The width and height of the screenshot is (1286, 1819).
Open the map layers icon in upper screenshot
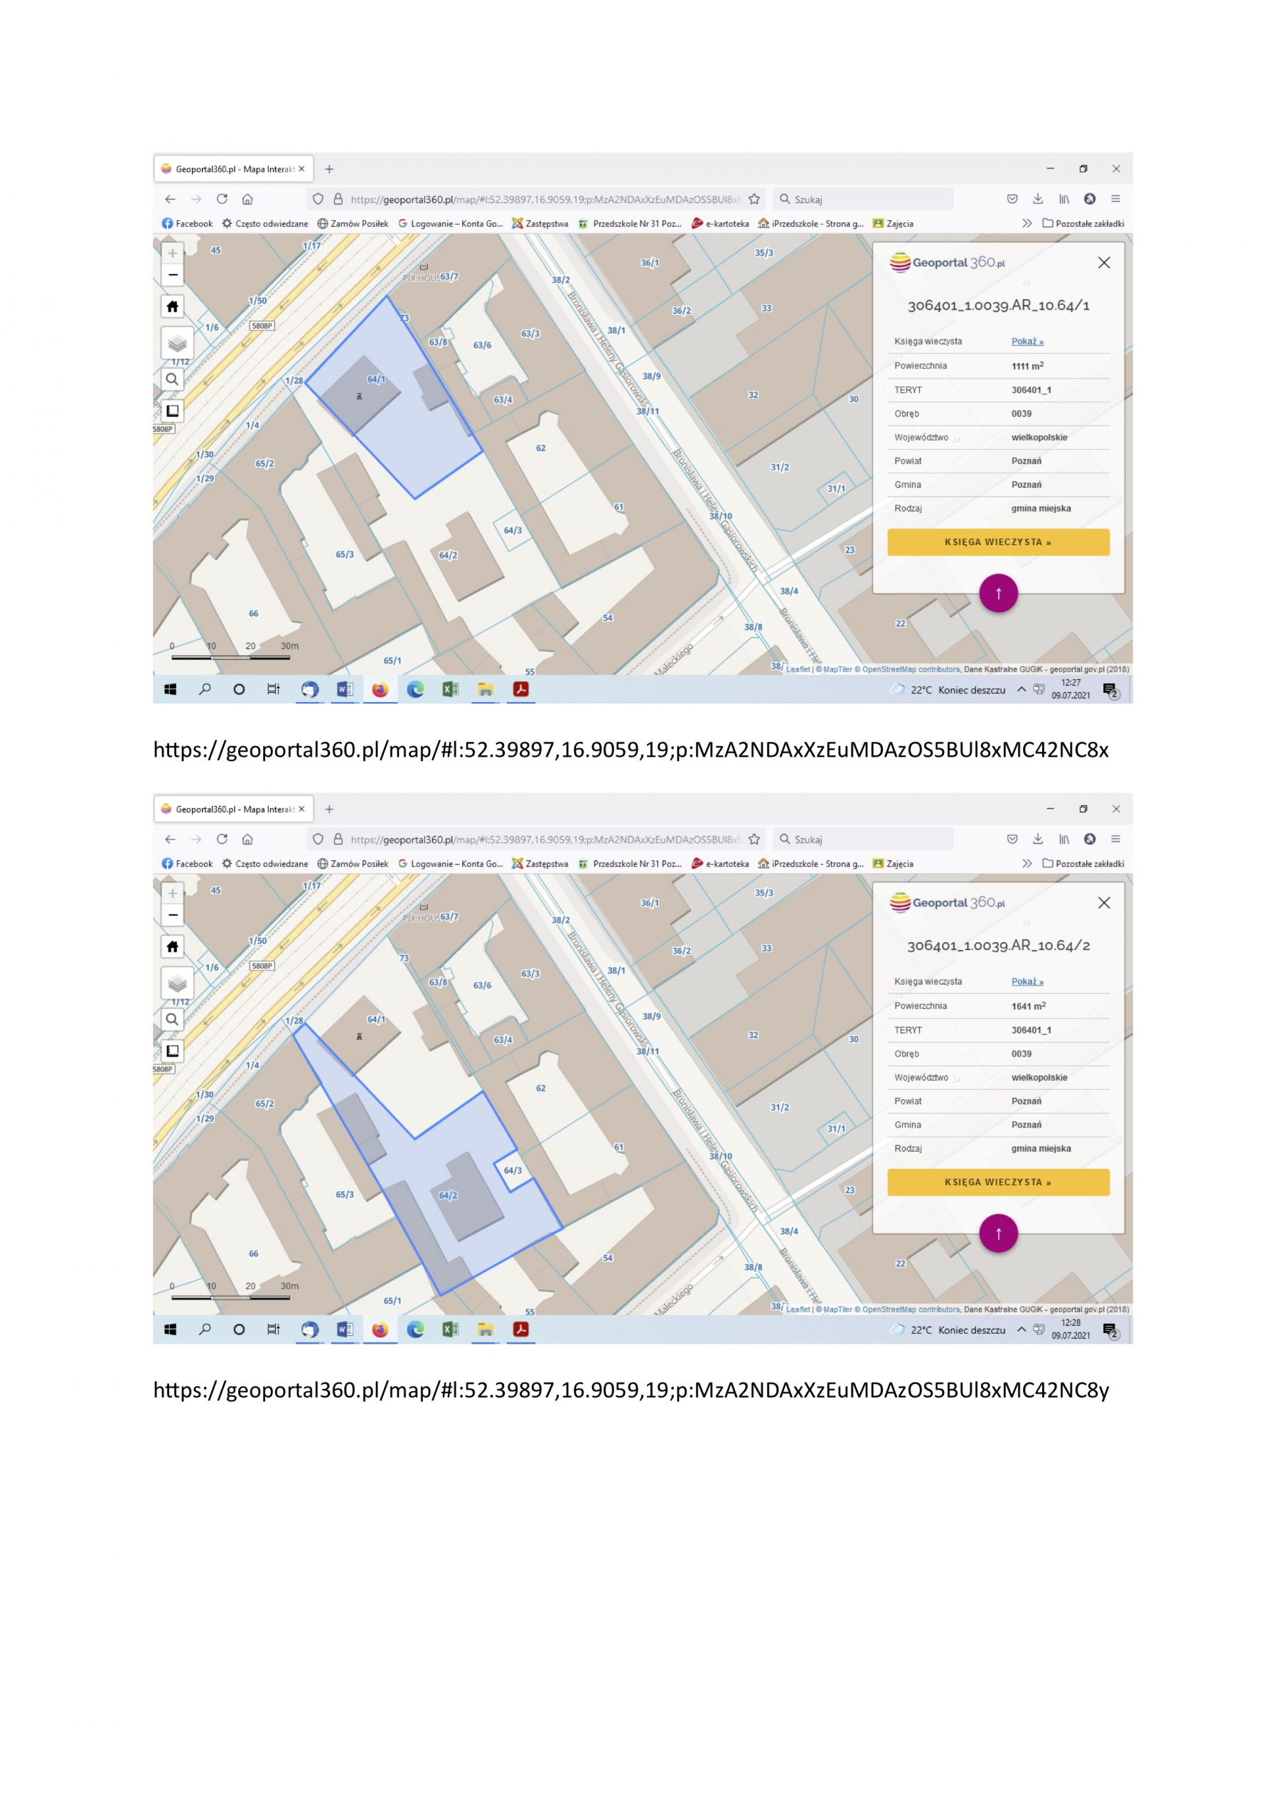pos(177,343)
